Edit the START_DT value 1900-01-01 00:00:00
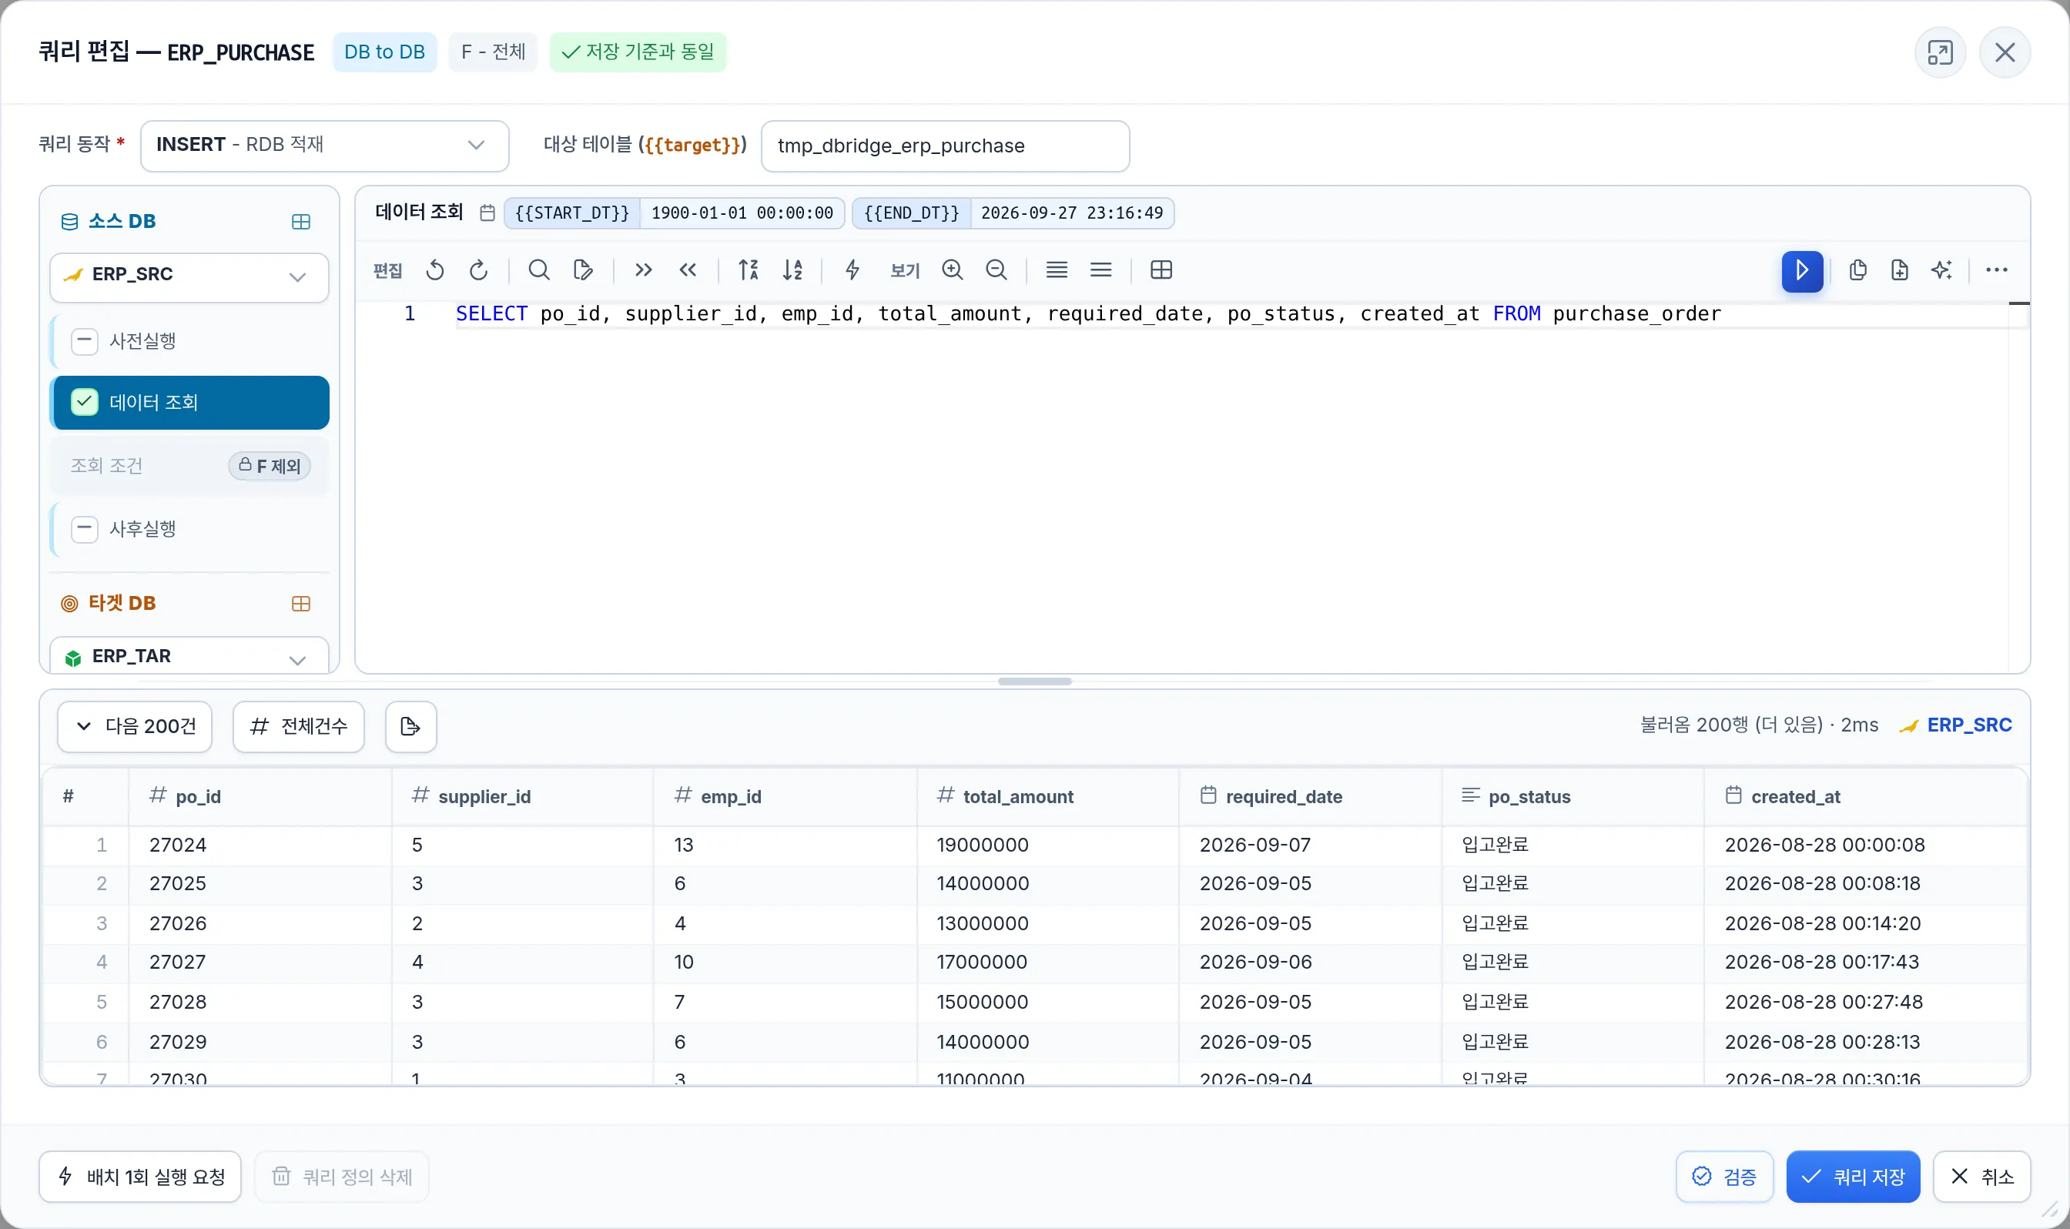2070x1229 pixels. 742,213
